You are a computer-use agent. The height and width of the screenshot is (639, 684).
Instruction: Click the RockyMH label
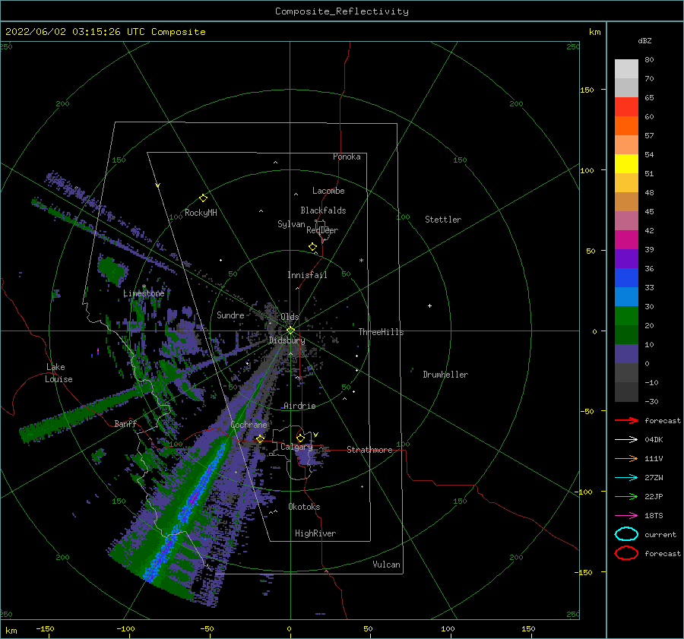[x=201, y=213]
